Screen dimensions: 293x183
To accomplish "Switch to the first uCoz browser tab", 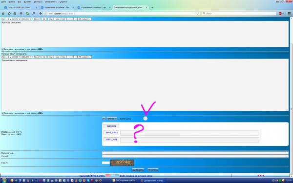I will (20, 7).
